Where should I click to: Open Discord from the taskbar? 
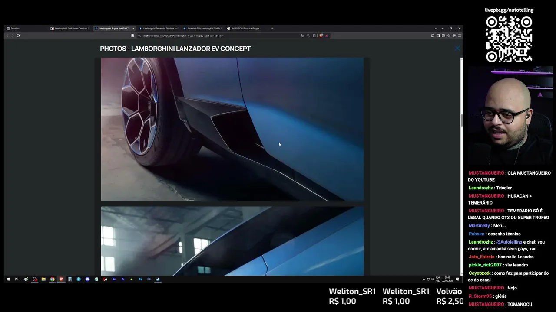(x=87, y=279)
